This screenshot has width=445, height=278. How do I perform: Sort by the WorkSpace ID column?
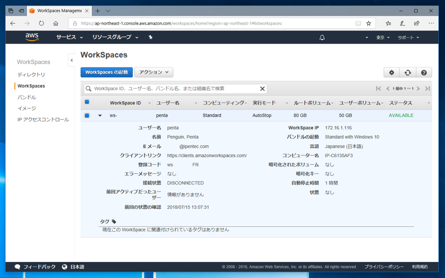tap(126, 103)
